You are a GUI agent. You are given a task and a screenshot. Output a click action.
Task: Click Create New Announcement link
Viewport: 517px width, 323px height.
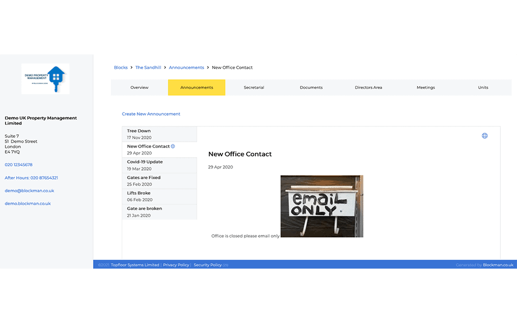pyautogui.click(x=151, y=114)
